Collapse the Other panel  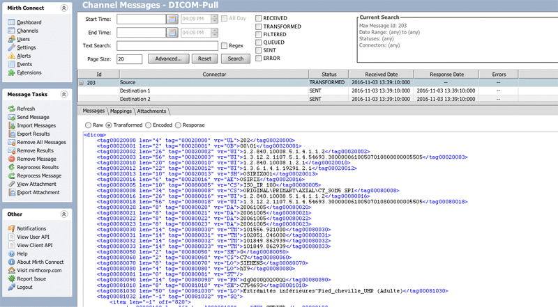(x=64, y=214)
